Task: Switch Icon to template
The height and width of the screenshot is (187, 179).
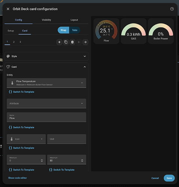Action: [22, 148]
